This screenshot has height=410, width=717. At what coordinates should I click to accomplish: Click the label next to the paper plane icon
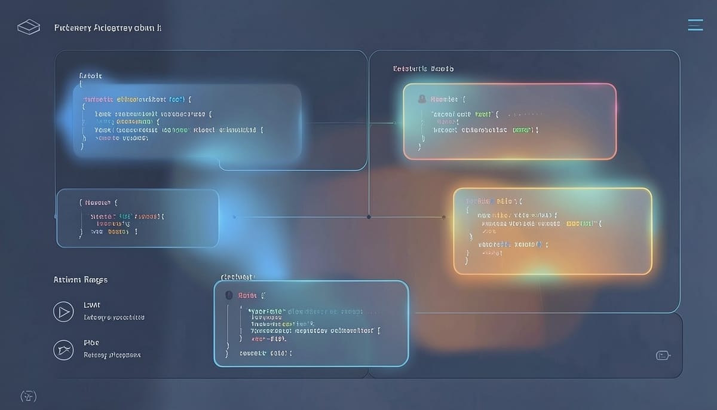pyautogui.click(x=91, y=342)
